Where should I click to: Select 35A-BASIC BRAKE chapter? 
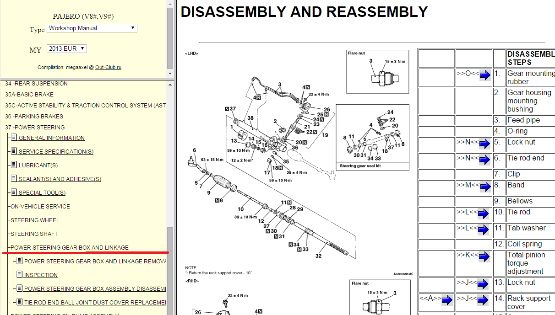coord(29,94)
